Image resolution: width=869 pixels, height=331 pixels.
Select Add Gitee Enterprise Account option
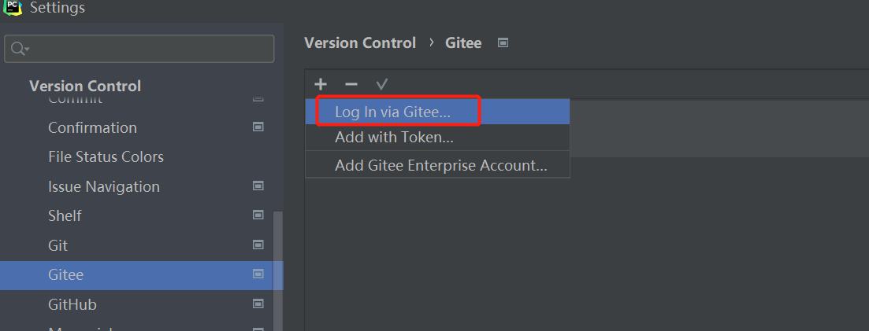pos(440,166)
